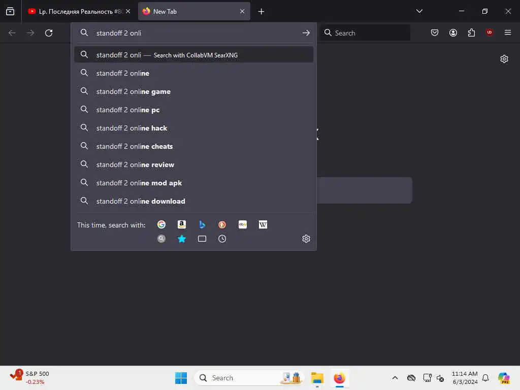The width and height of the screenshot is (520, 390).
Task: Search with eBay one-off icon
Action: pos(243,224)
